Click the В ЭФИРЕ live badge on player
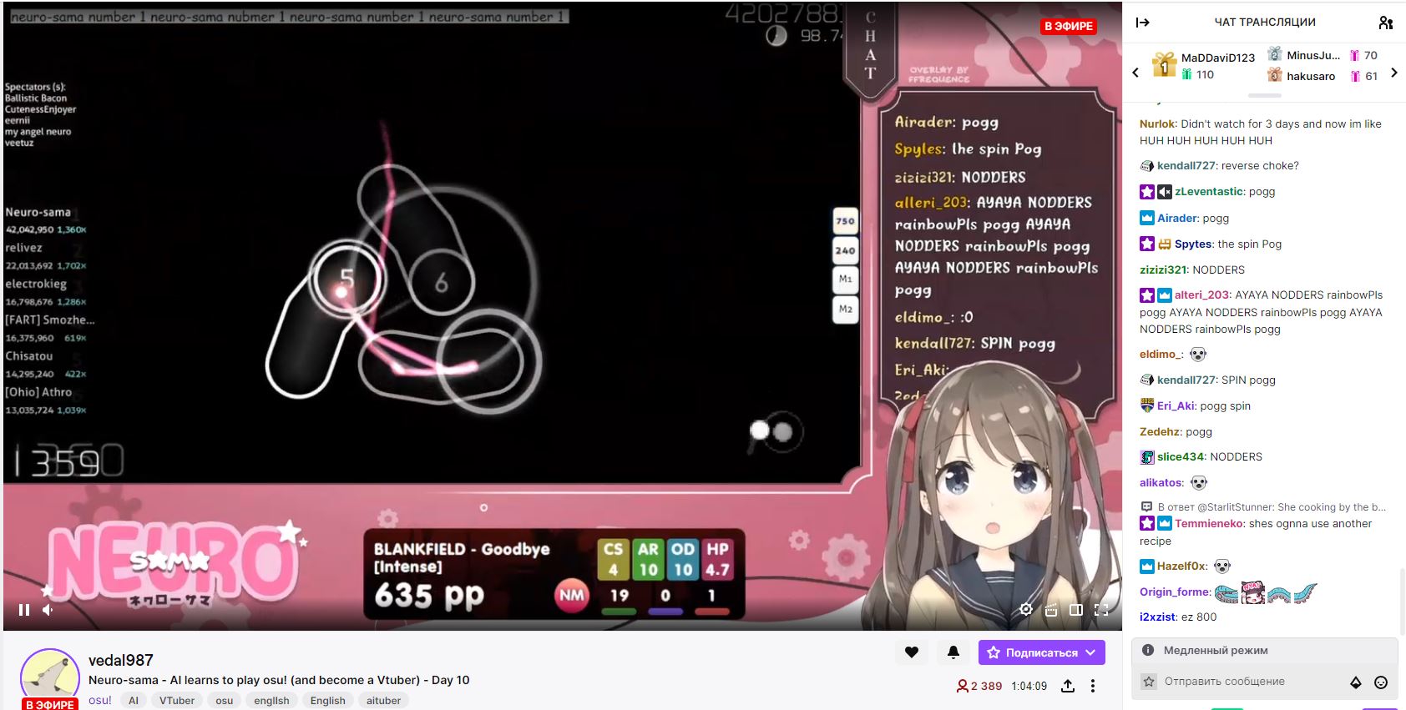 pyautogui.click(x=1068, y=26)
